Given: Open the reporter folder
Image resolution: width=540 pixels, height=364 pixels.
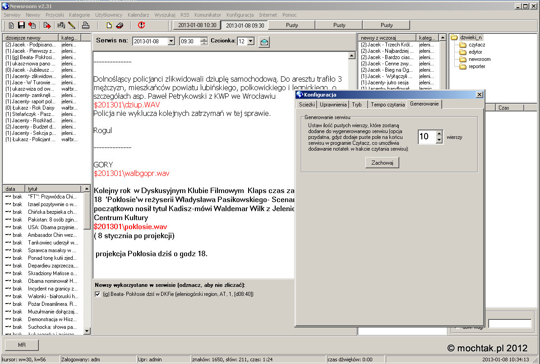Looking at the screenshot, I should pyautogui.click(x=477, y=66).
